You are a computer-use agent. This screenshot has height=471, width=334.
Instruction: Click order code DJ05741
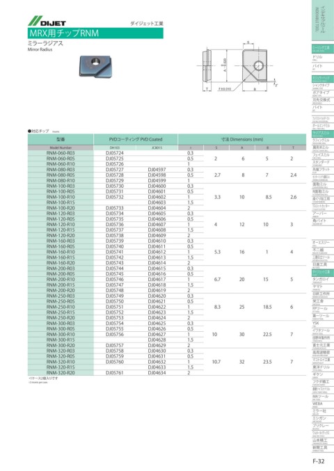(115, 252)
